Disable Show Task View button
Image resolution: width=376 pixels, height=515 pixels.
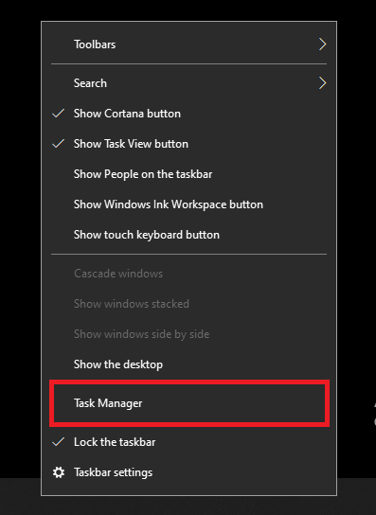click(189, 144)
